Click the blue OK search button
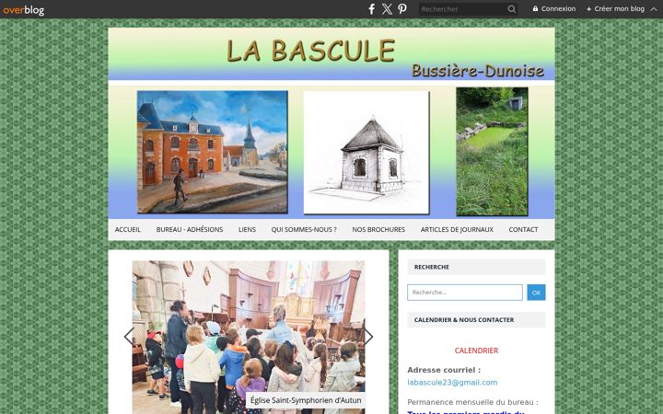Screen dimensions: 663x414 tap(536, 293)
